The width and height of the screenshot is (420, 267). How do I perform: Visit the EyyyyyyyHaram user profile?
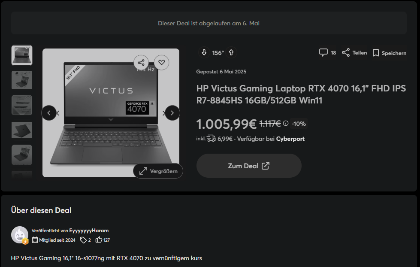89,231
